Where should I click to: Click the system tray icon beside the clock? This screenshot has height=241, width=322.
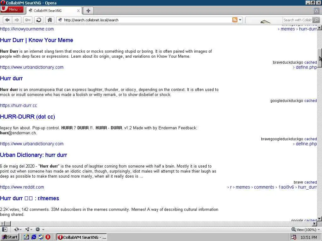click(x=294, y=237)
